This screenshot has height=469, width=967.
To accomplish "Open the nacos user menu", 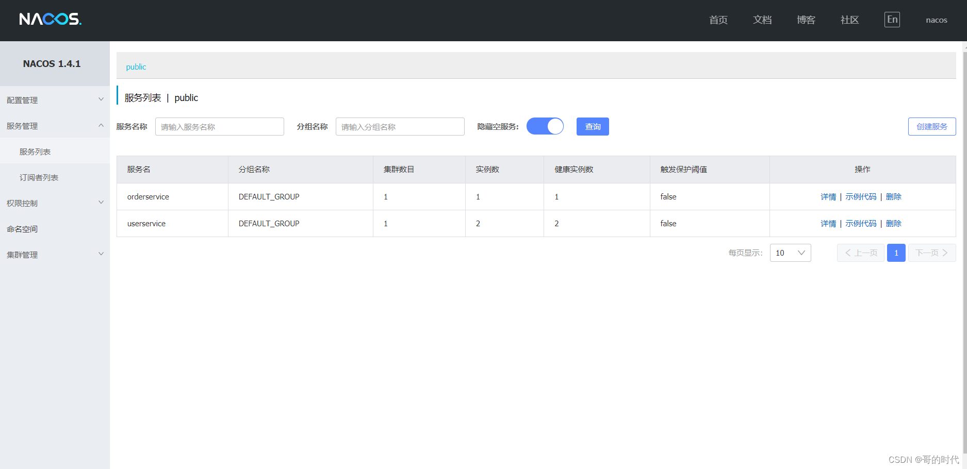I will (937, 20).
